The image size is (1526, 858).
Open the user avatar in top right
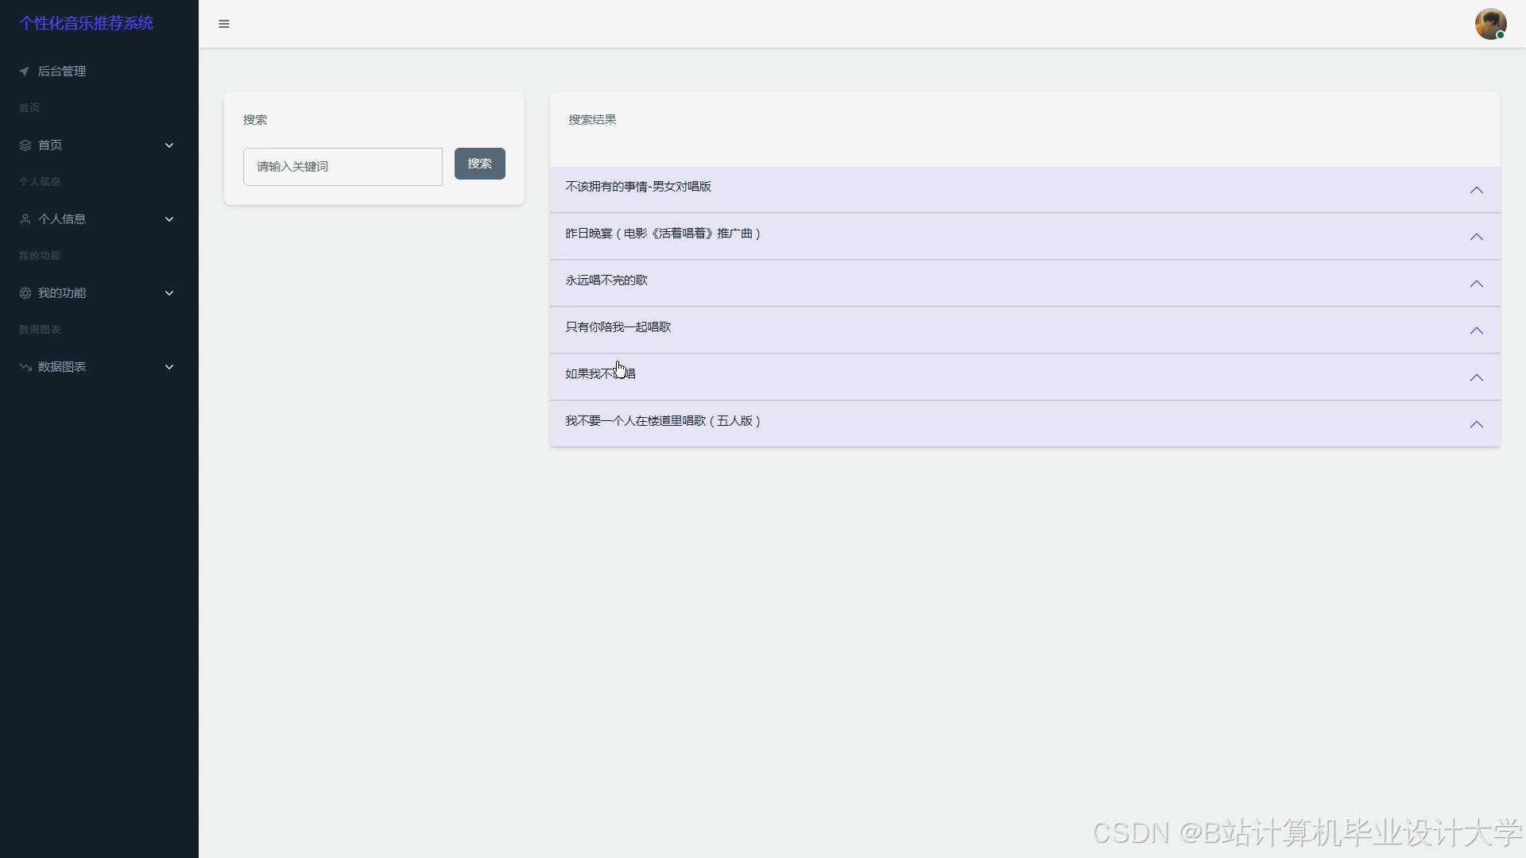point(1490,24)
